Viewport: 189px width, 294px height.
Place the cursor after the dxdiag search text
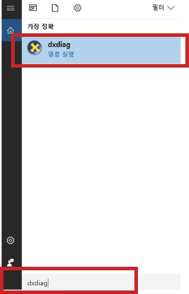[x=48, y=283]
